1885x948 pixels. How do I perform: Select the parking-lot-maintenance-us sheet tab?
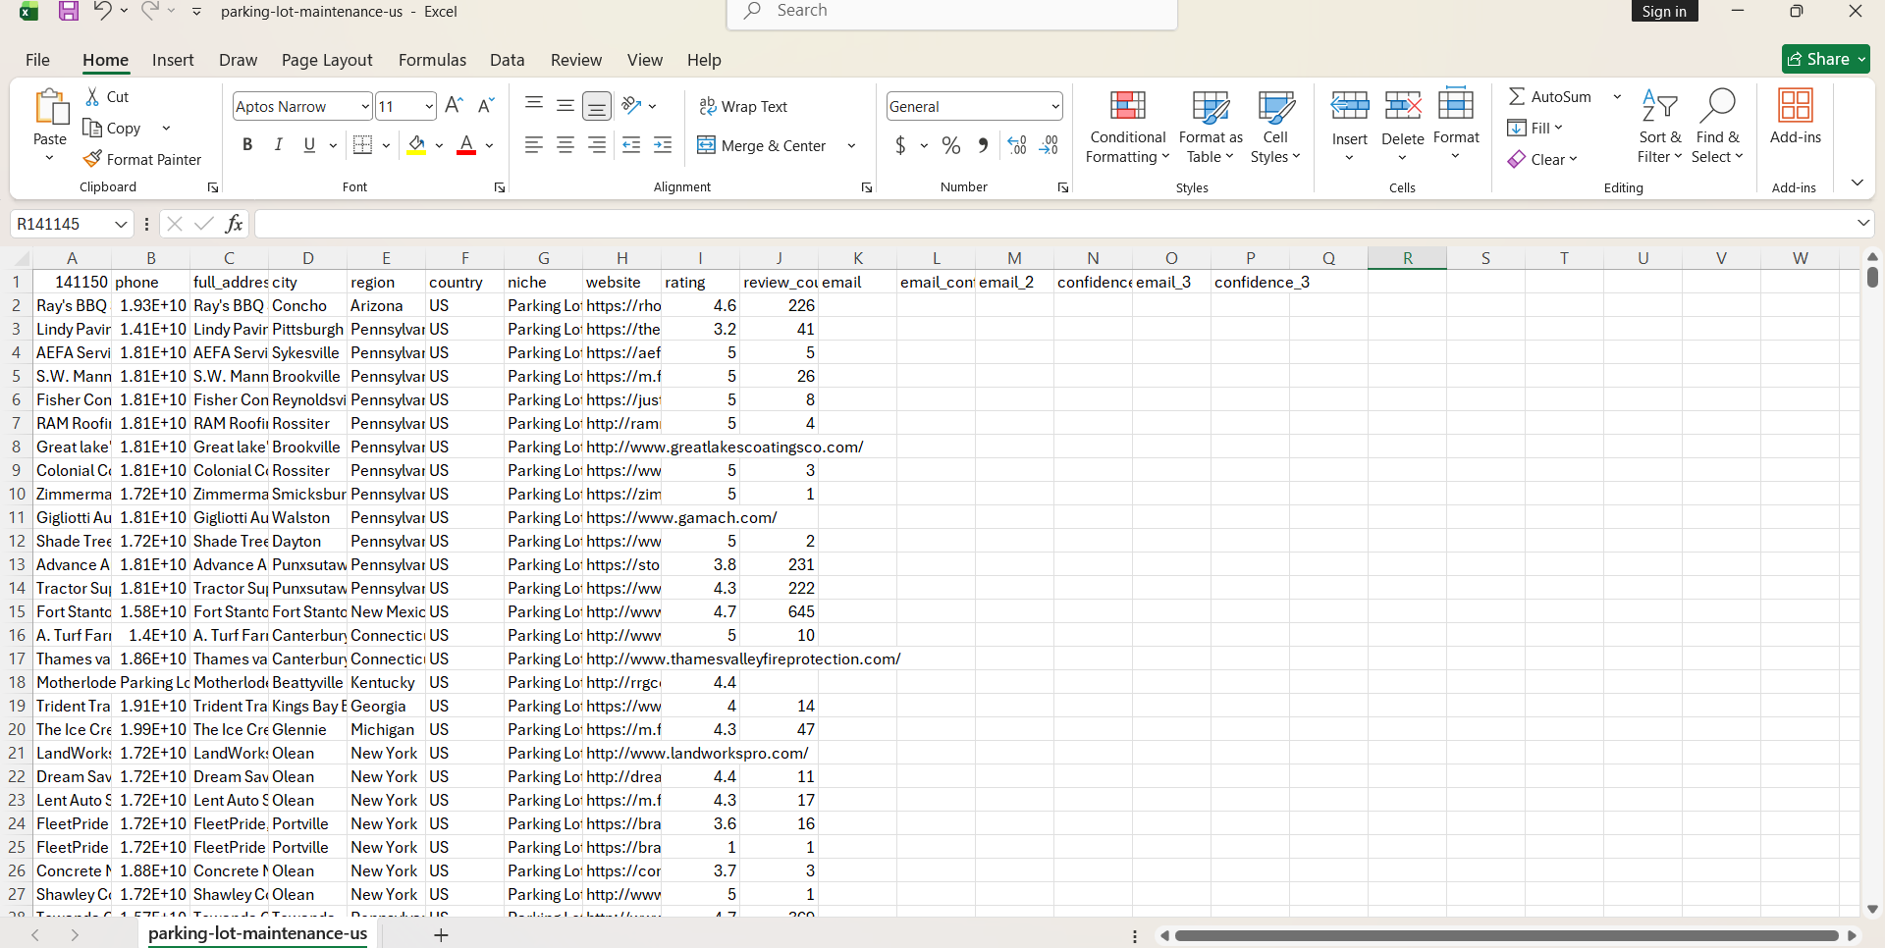point(258,933)
